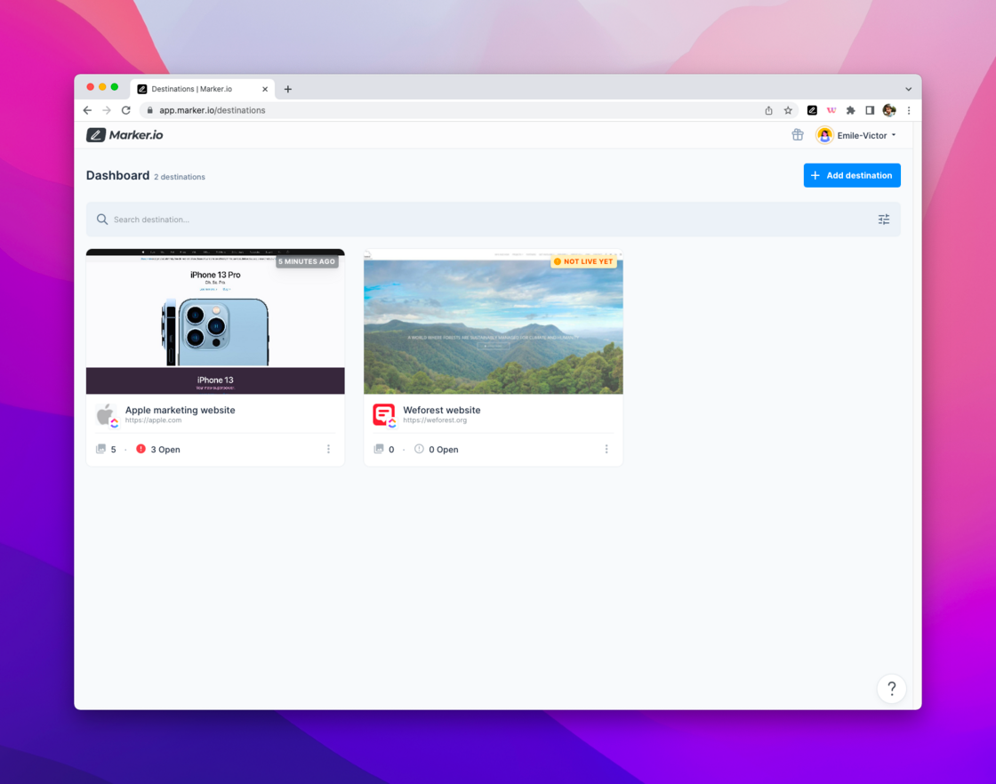Viewport: 996px width, 784px height.
Task: Click the share page icon in address bar
Action: pyautogui.click(x=768, y=110)
